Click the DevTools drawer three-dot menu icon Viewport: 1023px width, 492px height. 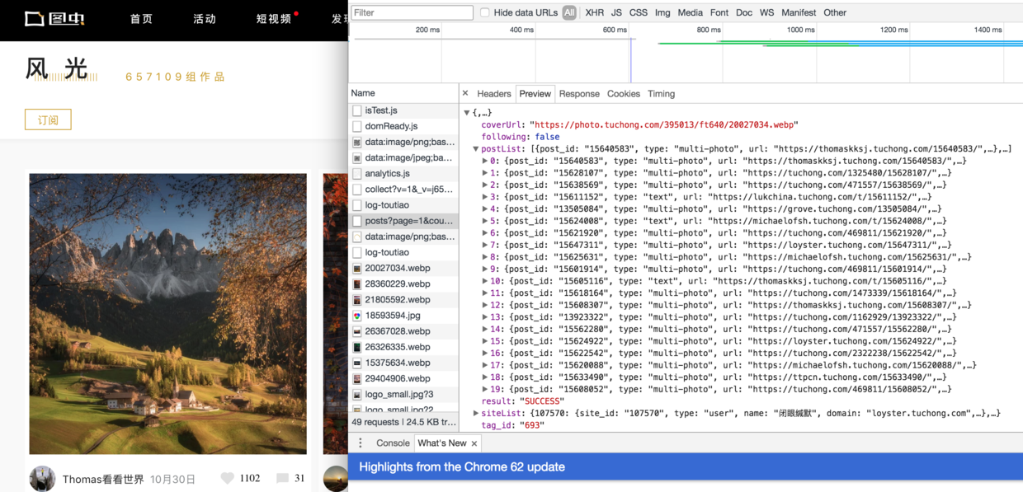(x=361, y=443)
